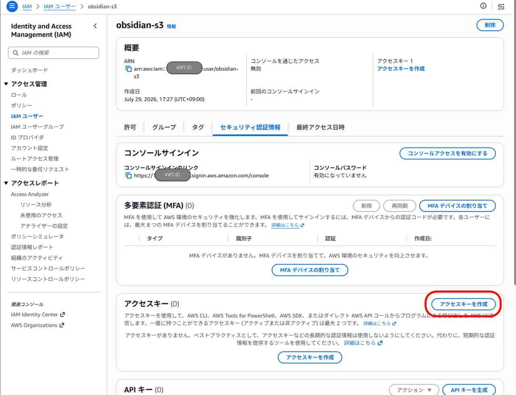Click MFA デバイスの割り当て in MFA header
The image size is (516, 395).
[458, 206]
